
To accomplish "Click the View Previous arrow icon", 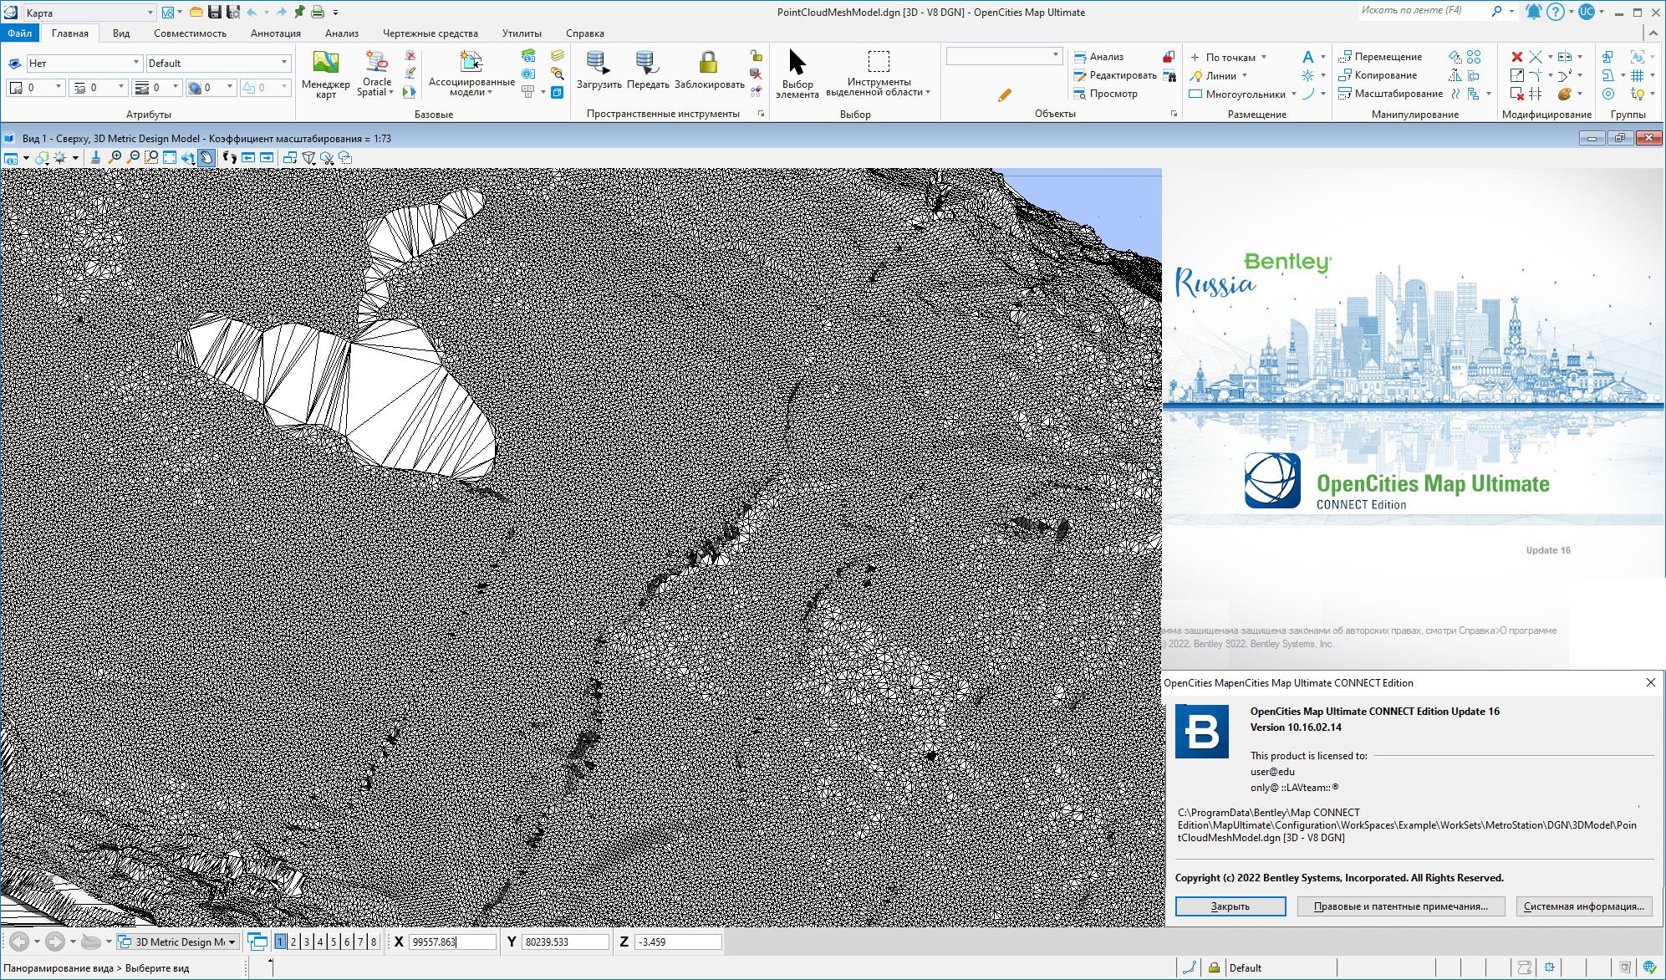I will 248,157.
